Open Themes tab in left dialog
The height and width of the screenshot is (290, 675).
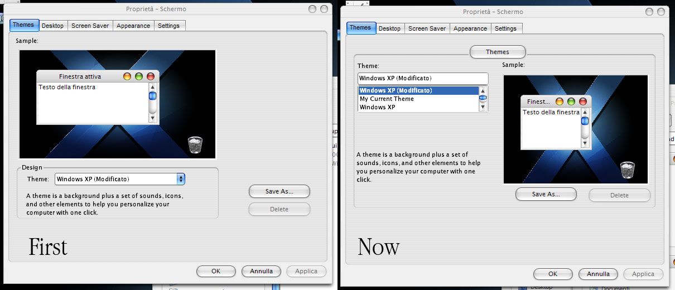(23, 25)
